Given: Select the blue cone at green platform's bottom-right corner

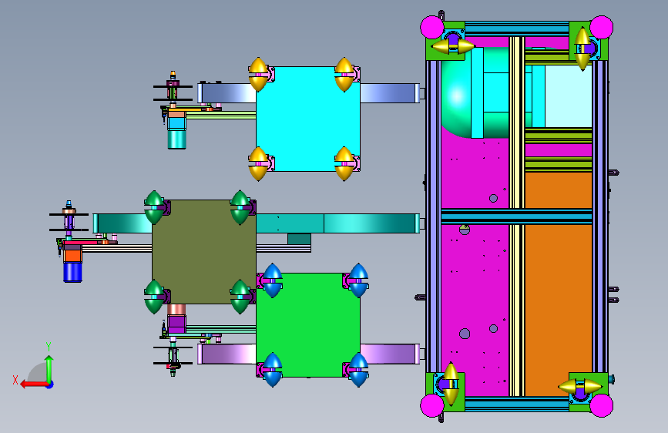Looking at the screenshot, I should [358, 370].
